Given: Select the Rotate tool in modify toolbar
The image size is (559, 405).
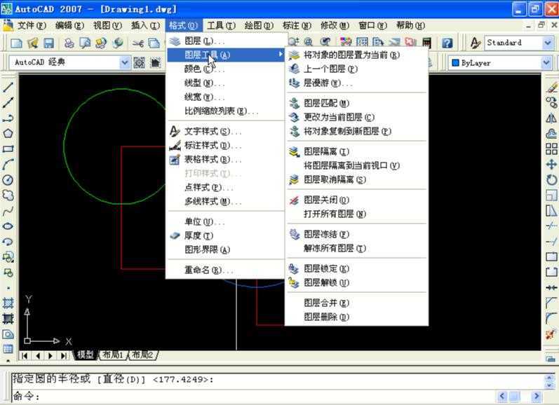Looking at the screenshot, I should (x=551, y=179).
